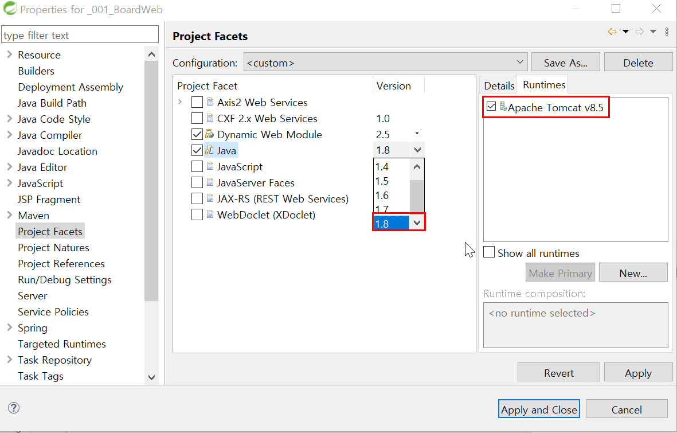Expand the Java Compiler node

point(10,135)
